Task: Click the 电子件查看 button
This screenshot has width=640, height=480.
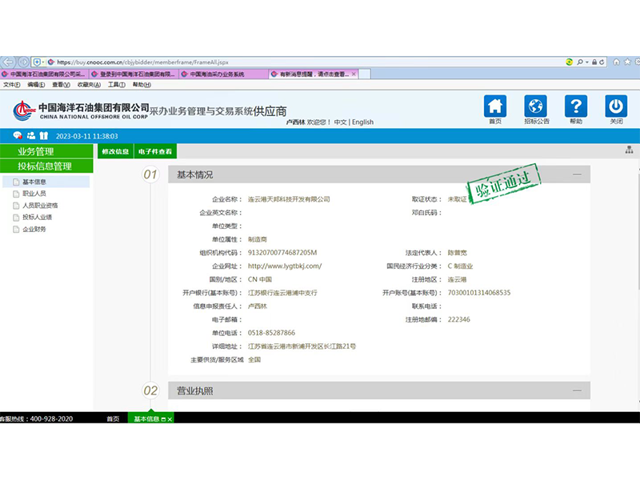Action: coord(154,151)
